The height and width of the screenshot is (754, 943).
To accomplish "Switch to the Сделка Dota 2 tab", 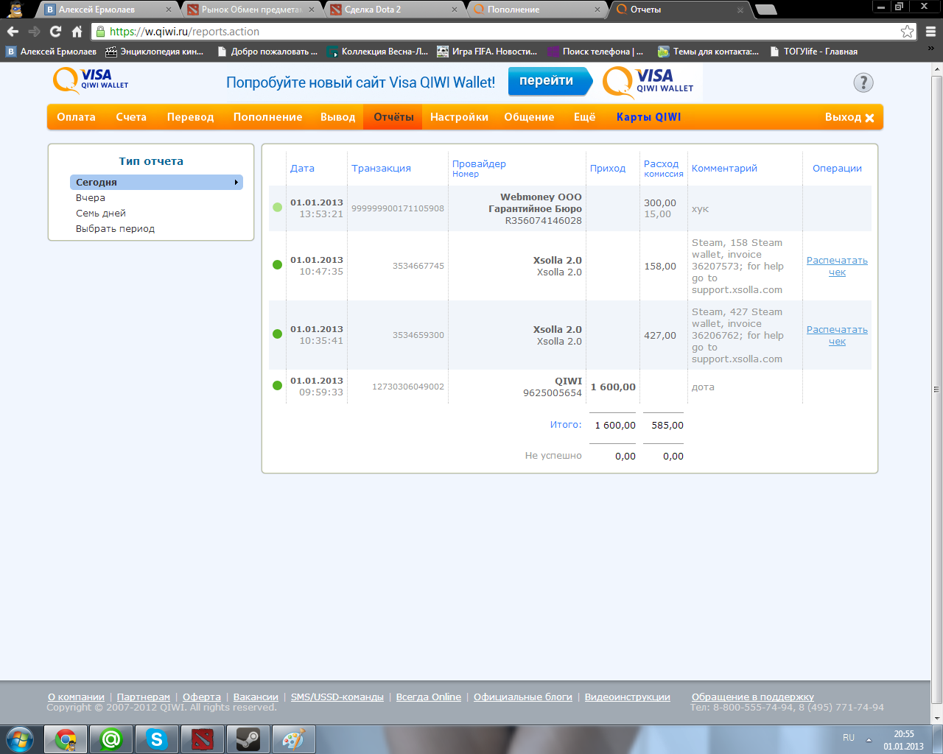I will [x=393, y=10].
